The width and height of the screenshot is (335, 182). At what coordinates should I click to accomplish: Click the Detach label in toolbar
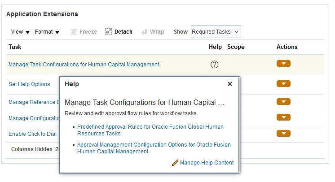[123, 32]
